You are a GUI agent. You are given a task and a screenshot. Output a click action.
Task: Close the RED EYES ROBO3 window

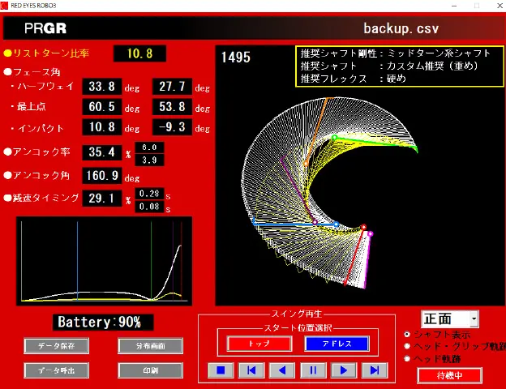click(x=500, y=6)
